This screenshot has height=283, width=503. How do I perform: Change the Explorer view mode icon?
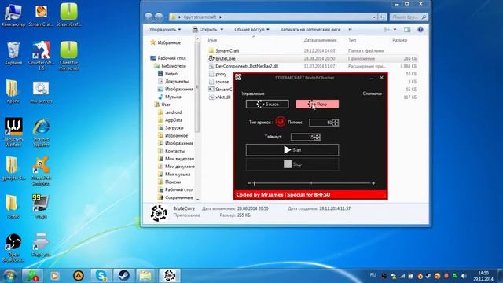(387, 30)
